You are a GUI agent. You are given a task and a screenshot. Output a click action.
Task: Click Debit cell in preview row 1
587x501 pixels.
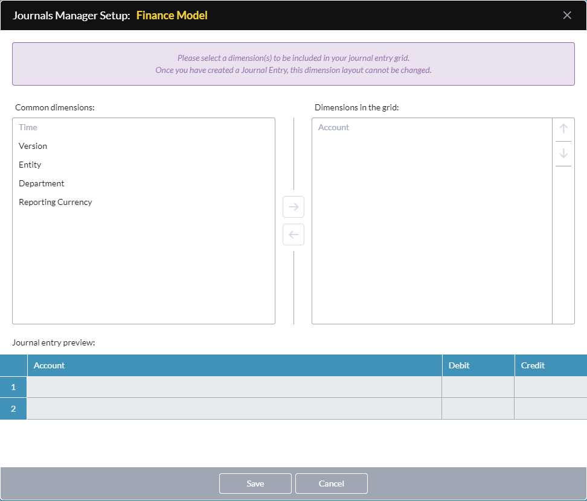pos(478,387)
